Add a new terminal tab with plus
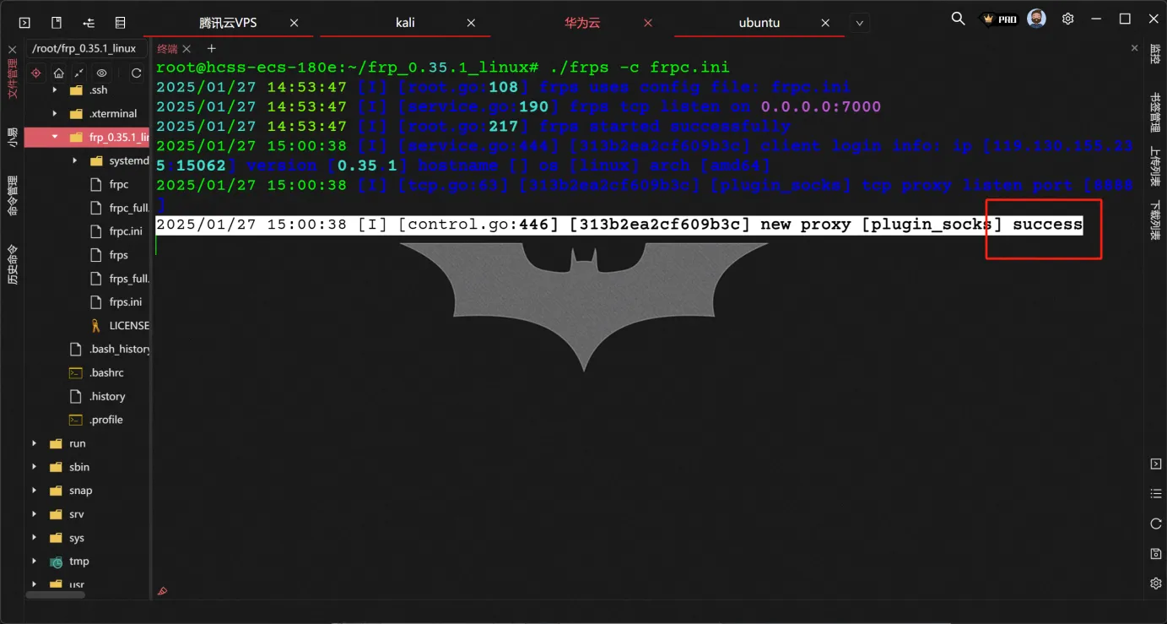The image size is (1167, 624). click(x=212, y=49)
